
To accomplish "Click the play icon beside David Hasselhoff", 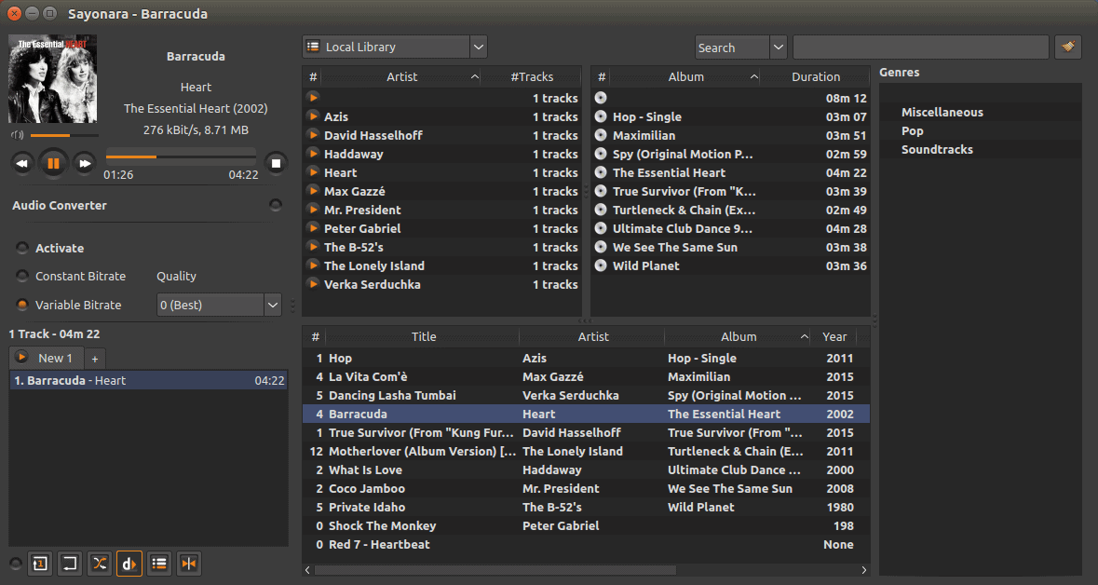I will (314, 135).
